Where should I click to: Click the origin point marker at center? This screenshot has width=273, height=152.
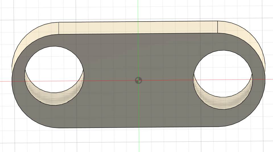[x=138, y=80]
